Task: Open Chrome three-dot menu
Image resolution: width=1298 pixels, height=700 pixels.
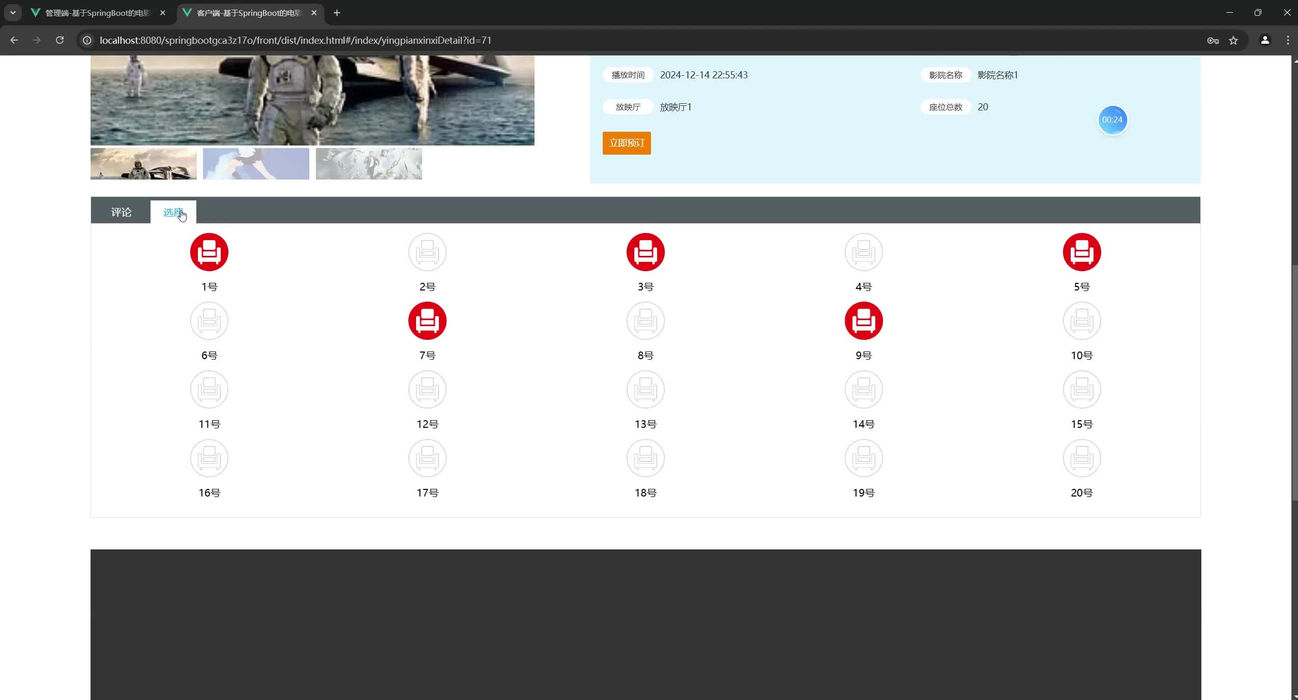Action: click(x=1287, y=40)
